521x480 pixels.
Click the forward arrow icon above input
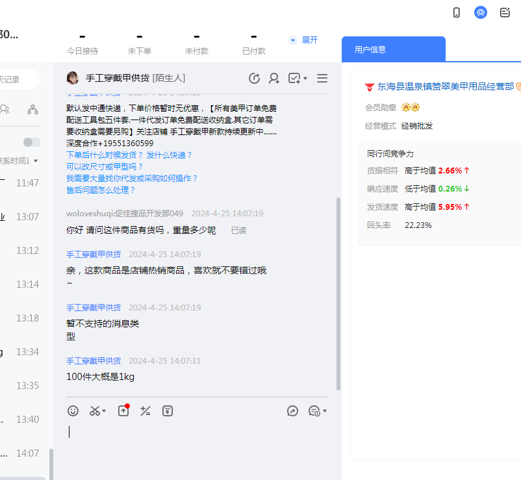click(x=292, y=411)
